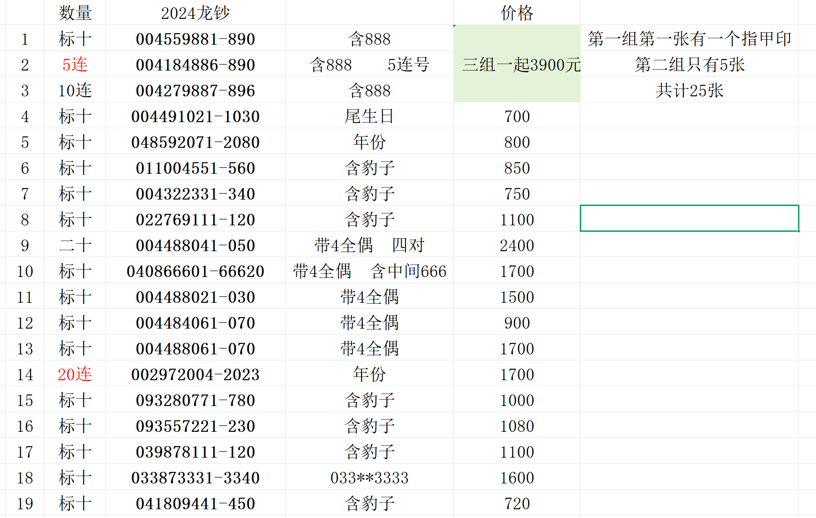Click the 共计25张 cell
This screenshot has height=518, width=816.
[x=690, y=90]
